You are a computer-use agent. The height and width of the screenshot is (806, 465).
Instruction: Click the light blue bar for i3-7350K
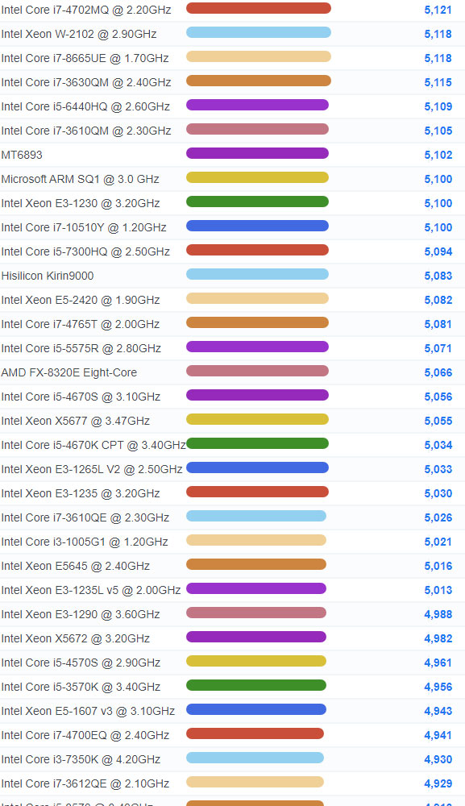point(255,757)
